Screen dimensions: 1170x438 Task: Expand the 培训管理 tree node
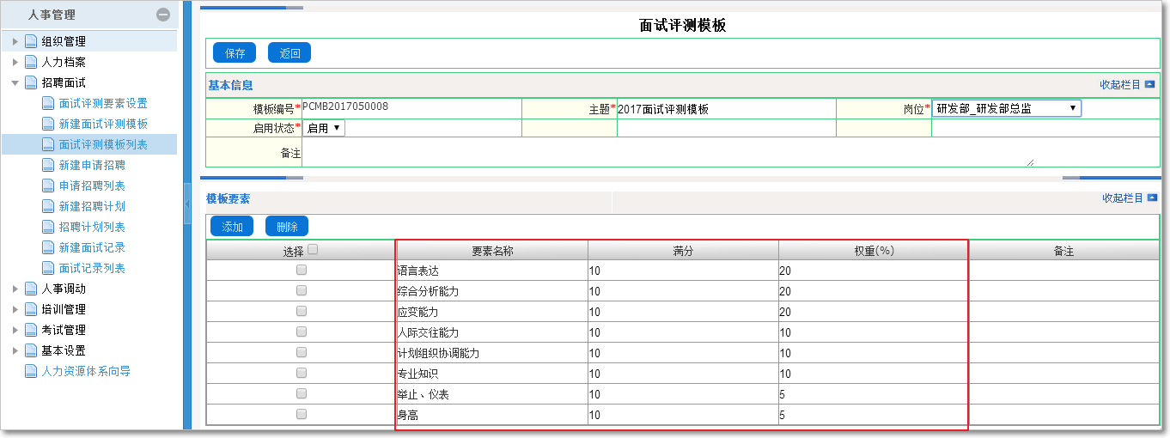point(15,310)
